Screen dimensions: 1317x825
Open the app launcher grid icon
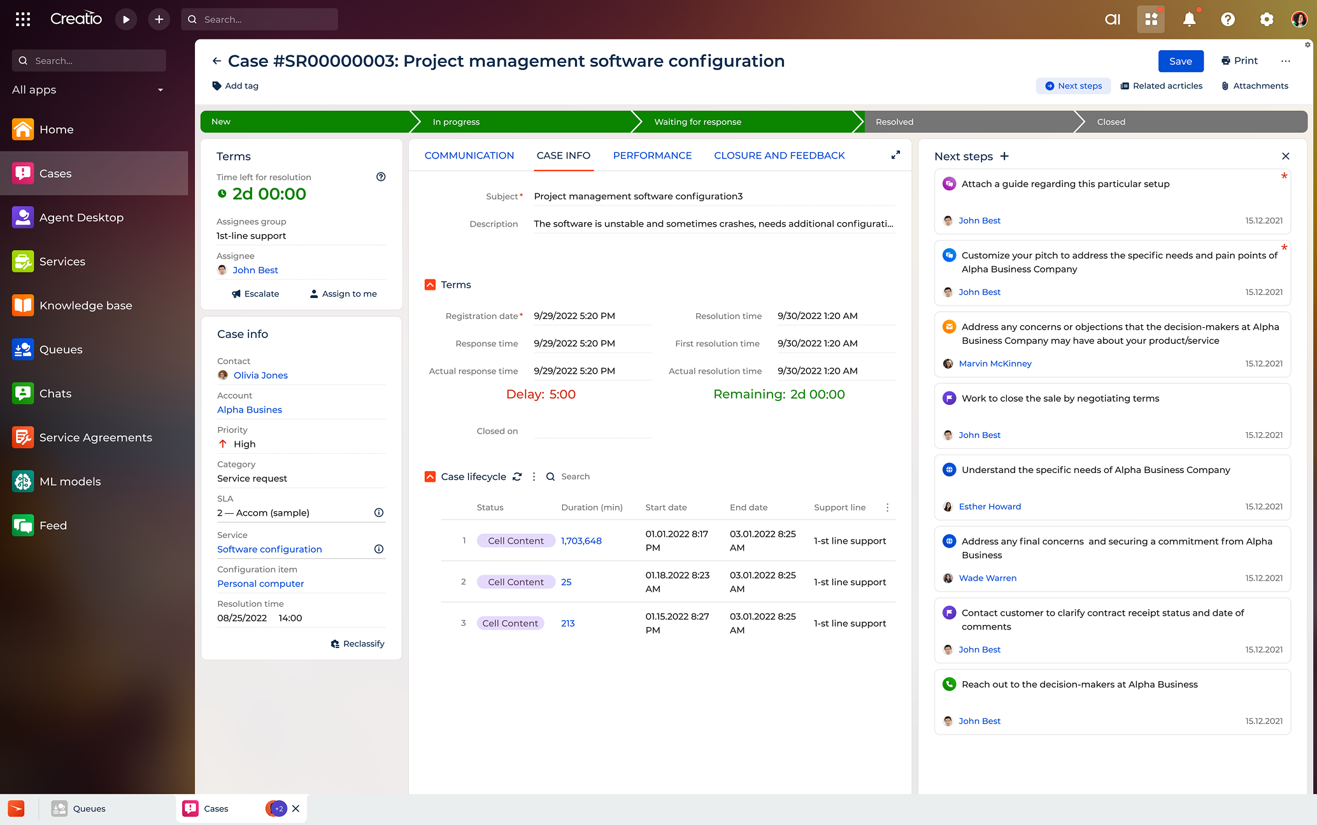(x=23, y=19)
